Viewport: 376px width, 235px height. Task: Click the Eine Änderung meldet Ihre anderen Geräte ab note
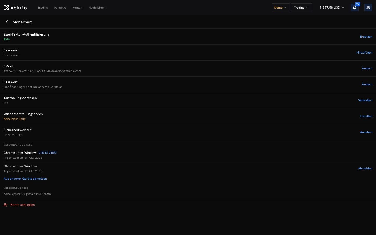[33, 87]
